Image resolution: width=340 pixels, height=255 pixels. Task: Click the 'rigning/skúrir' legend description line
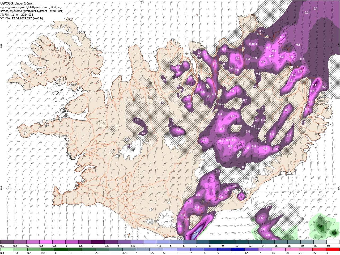[x=31, y=7]
